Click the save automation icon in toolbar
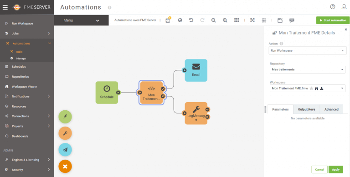 click(x=168, y=20)
